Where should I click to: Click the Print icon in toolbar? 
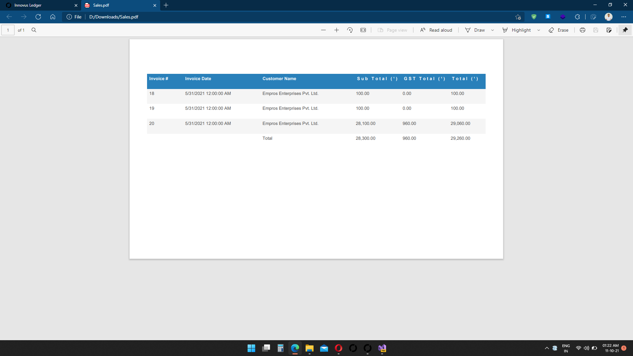coord(582,30)
